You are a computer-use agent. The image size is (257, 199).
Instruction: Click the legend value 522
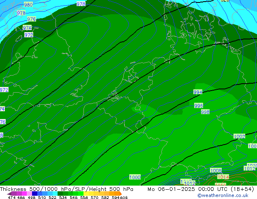(52, 197)
